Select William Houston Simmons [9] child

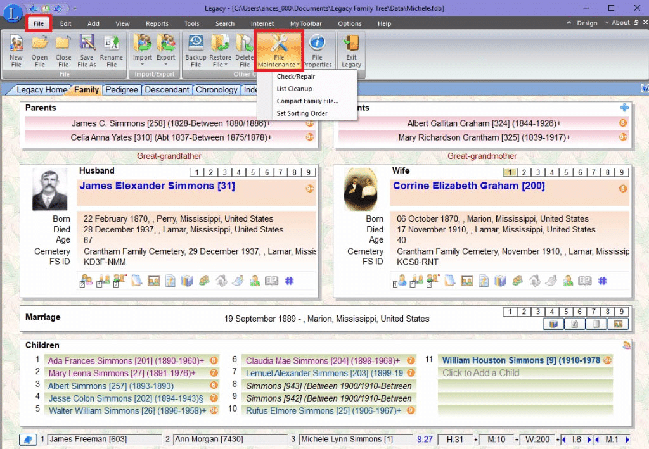[525, 360]
